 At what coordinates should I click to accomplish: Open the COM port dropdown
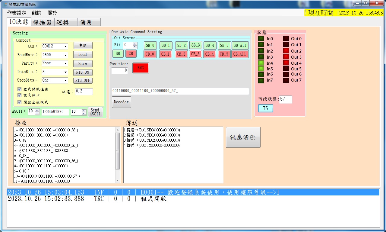(65, 47)
